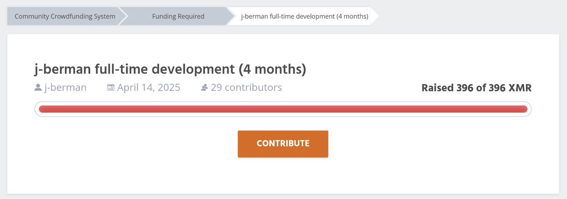Click the arrow after Community Crowdfunding System breadcrumb
This screenshot has height=199, width=567.
coord(123,16)
